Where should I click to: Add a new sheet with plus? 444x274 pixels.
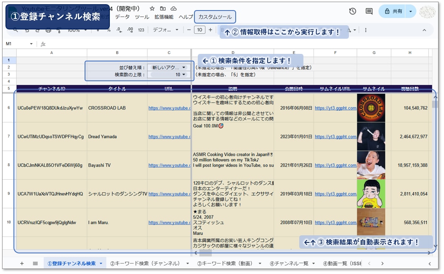(x=22, y=263)
